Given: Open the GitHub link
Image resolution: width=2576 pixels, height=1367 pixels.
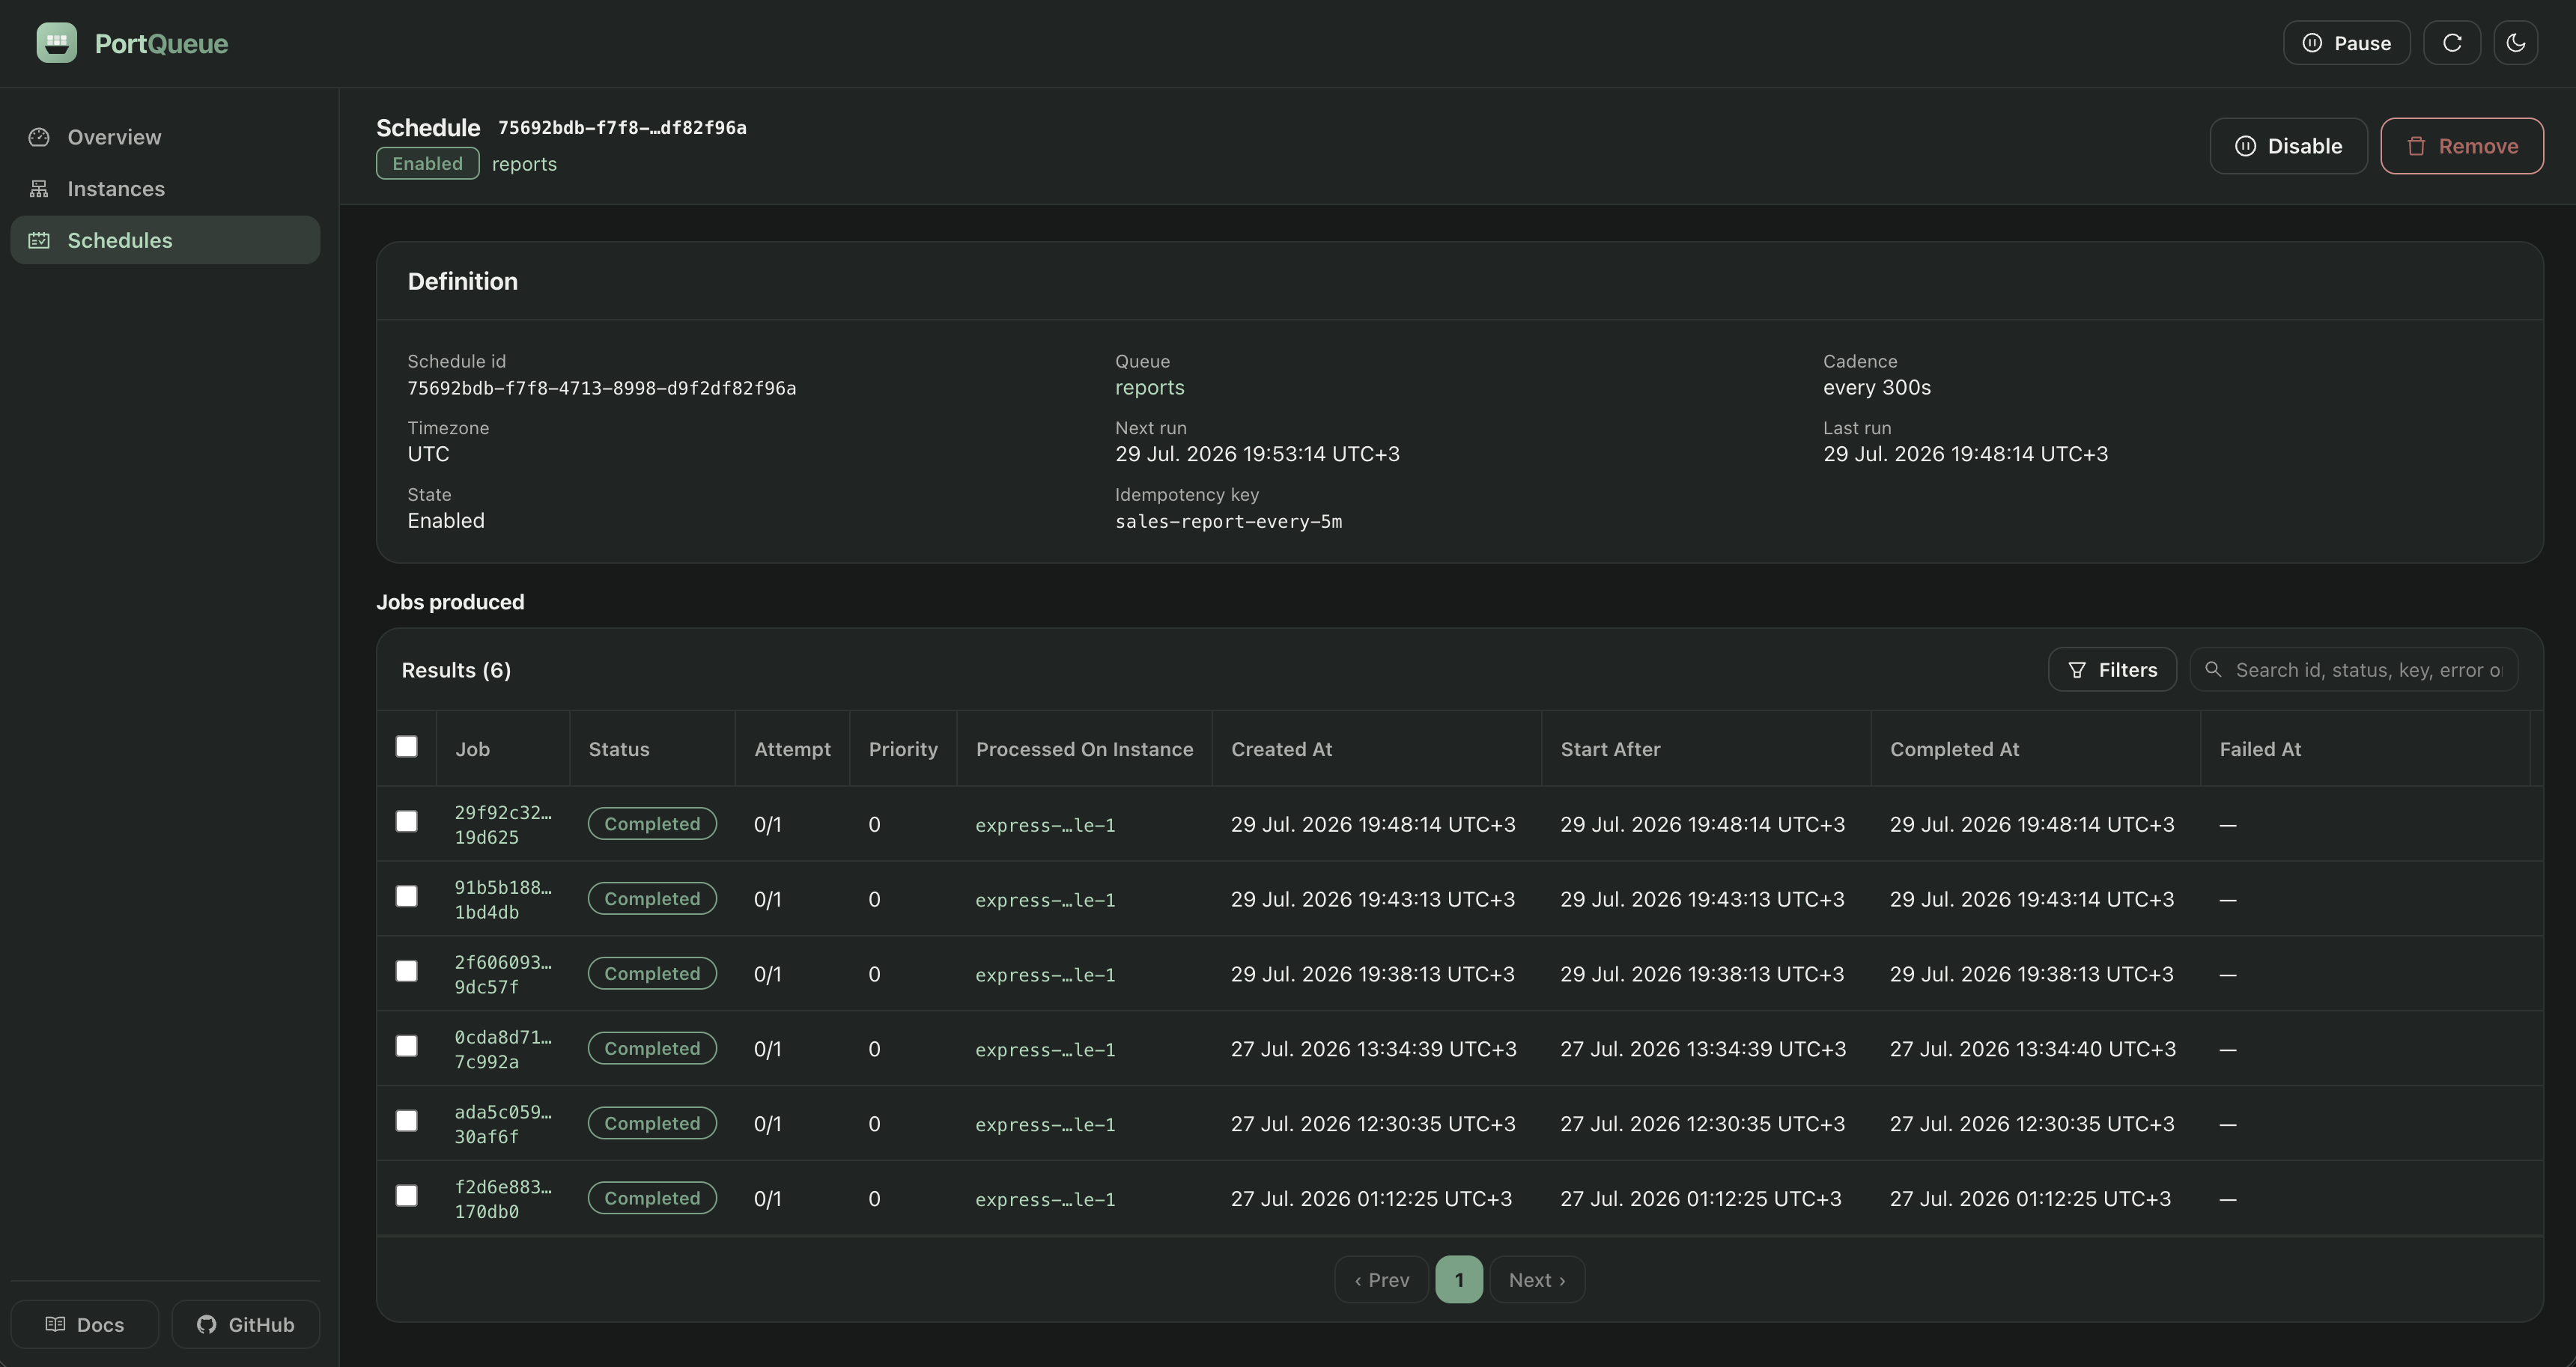Looking at the screenshot, I should [246, 1325].
